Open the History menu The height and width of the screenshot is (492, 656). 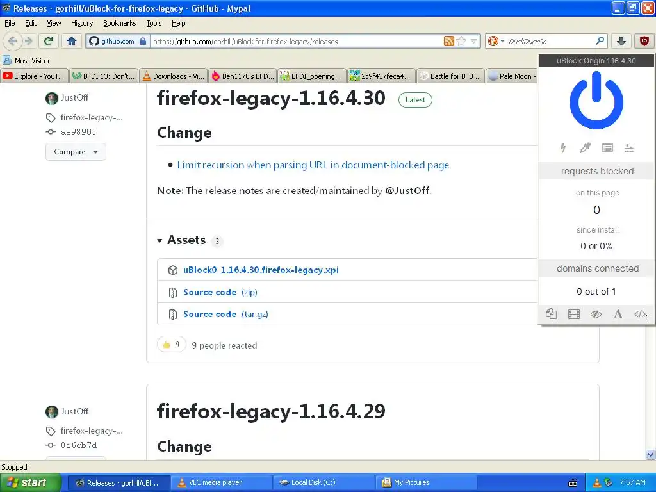(81, 23)
